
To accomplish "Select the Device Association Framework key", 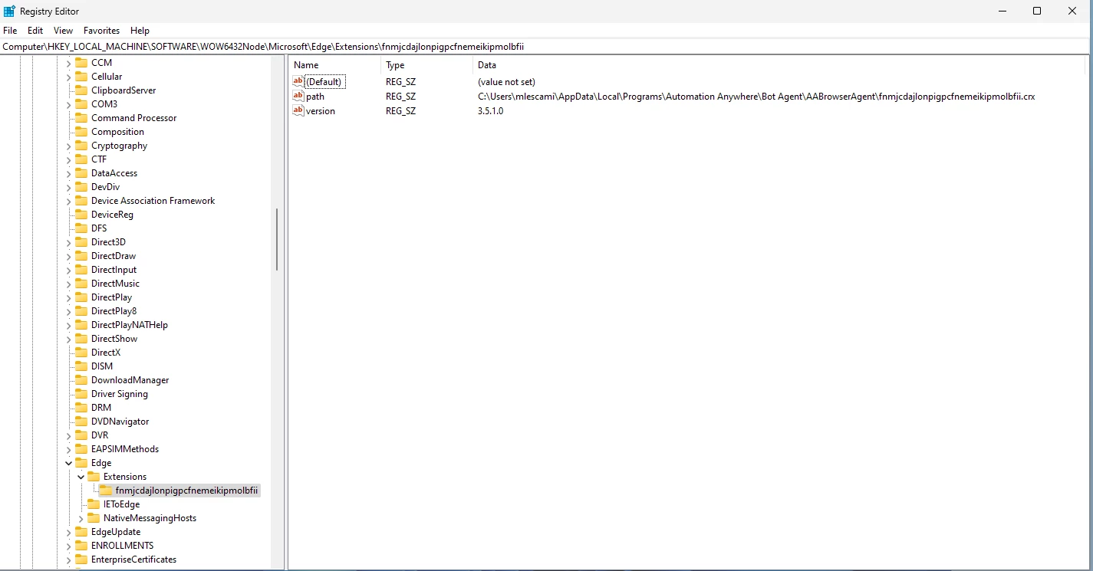I will (x=153, y=201).
